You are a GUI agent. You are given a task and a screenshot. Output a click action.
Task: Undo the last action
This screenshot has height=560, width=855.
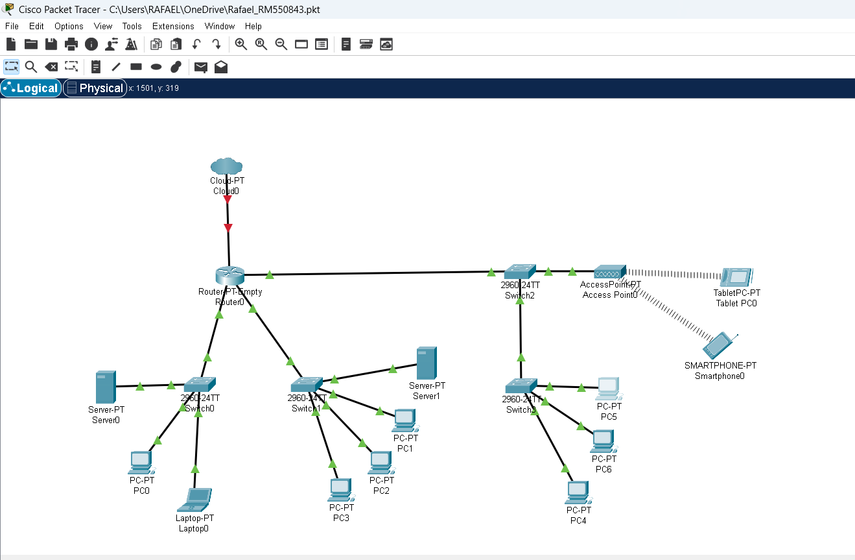point(196,44)
